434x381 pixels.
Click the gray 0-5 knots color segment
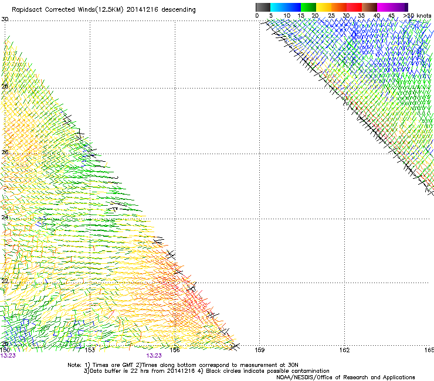click(x=263, y=7)
